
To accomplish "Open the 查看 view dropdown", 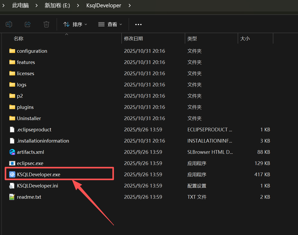I will click(110, 24).
